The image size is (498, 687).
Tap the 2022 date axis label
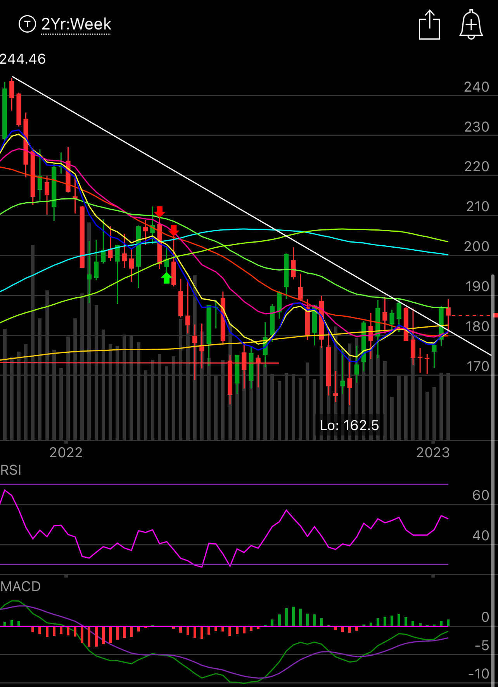pos(66,453)
